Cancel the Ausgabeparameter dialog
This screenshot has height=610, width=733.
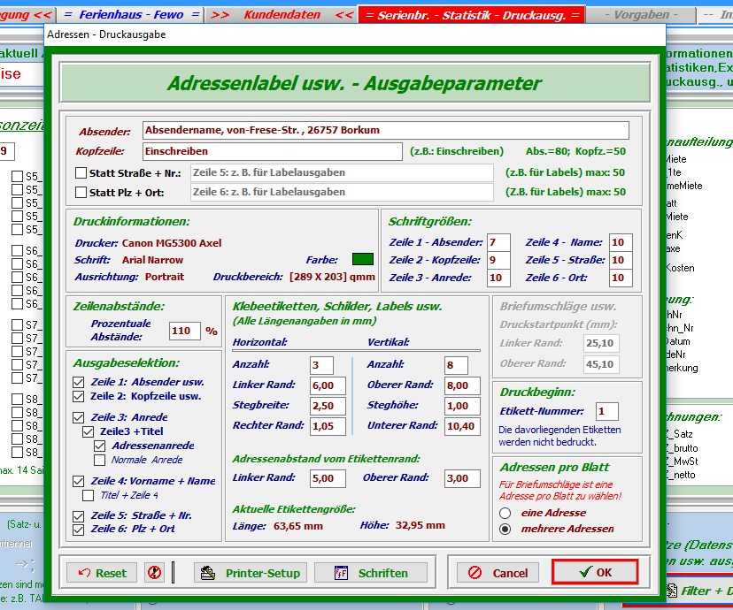tap(498, 573)
